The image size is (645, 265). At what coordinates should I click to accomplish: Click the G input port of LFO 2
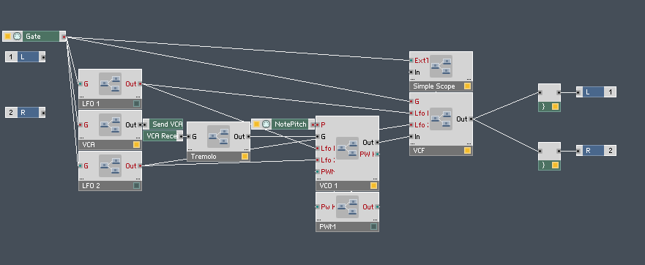point(81,166)
